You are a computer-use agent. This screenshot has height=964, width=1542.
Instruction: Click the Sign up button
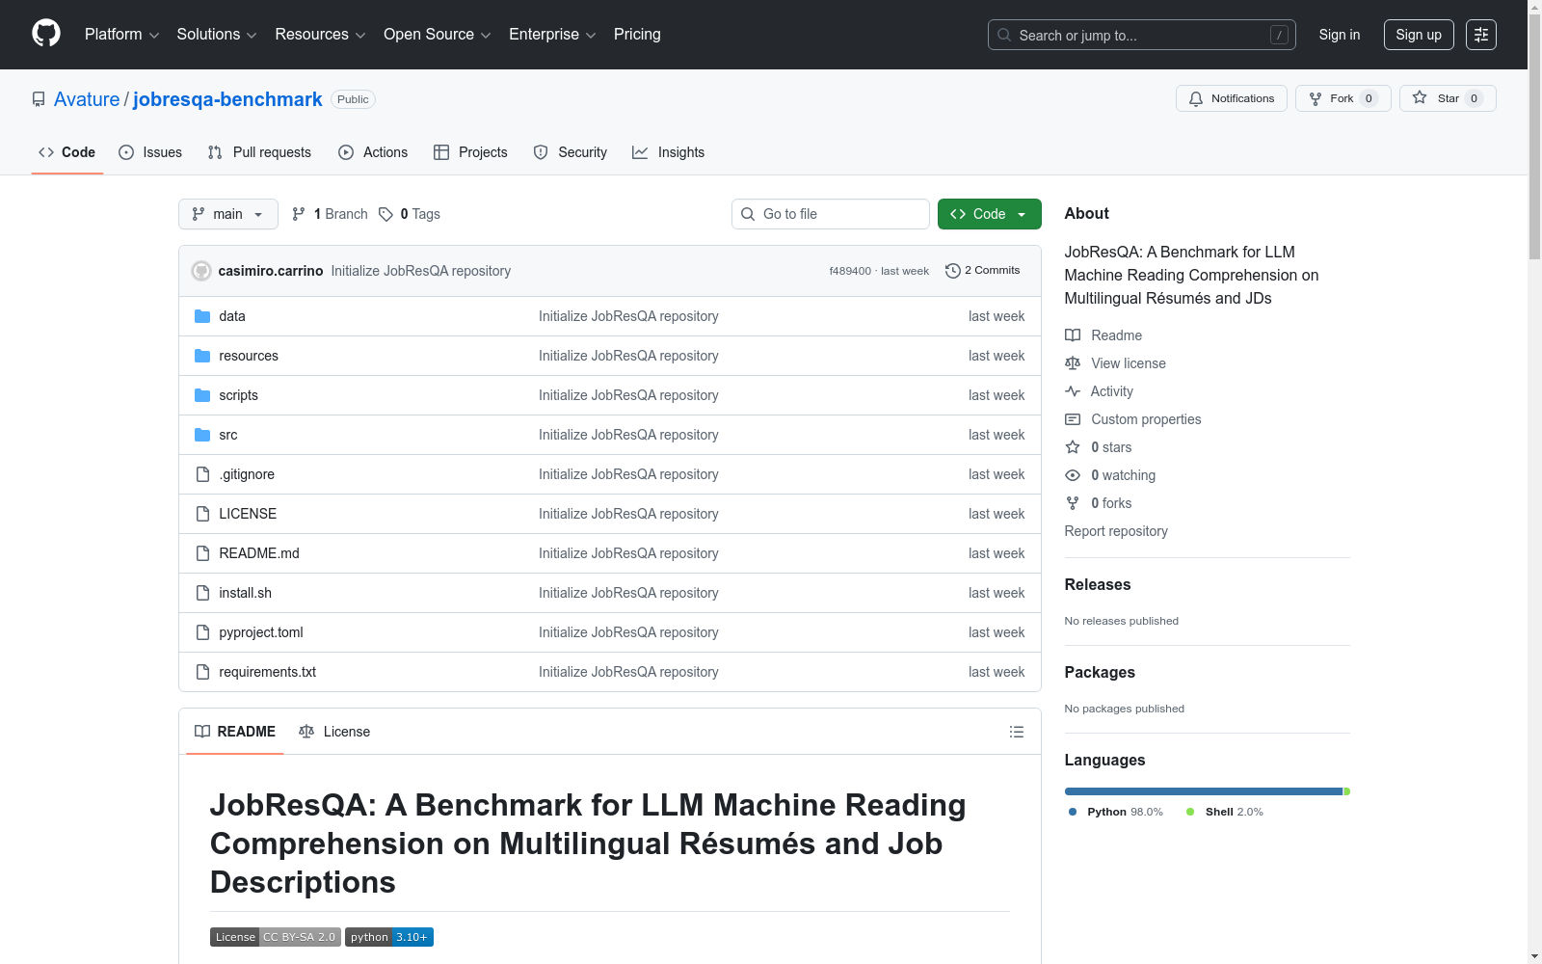coord(1419,35)
